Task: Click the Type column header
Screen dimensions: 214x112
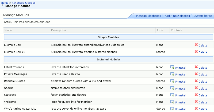Action: [x=159, y=30]
